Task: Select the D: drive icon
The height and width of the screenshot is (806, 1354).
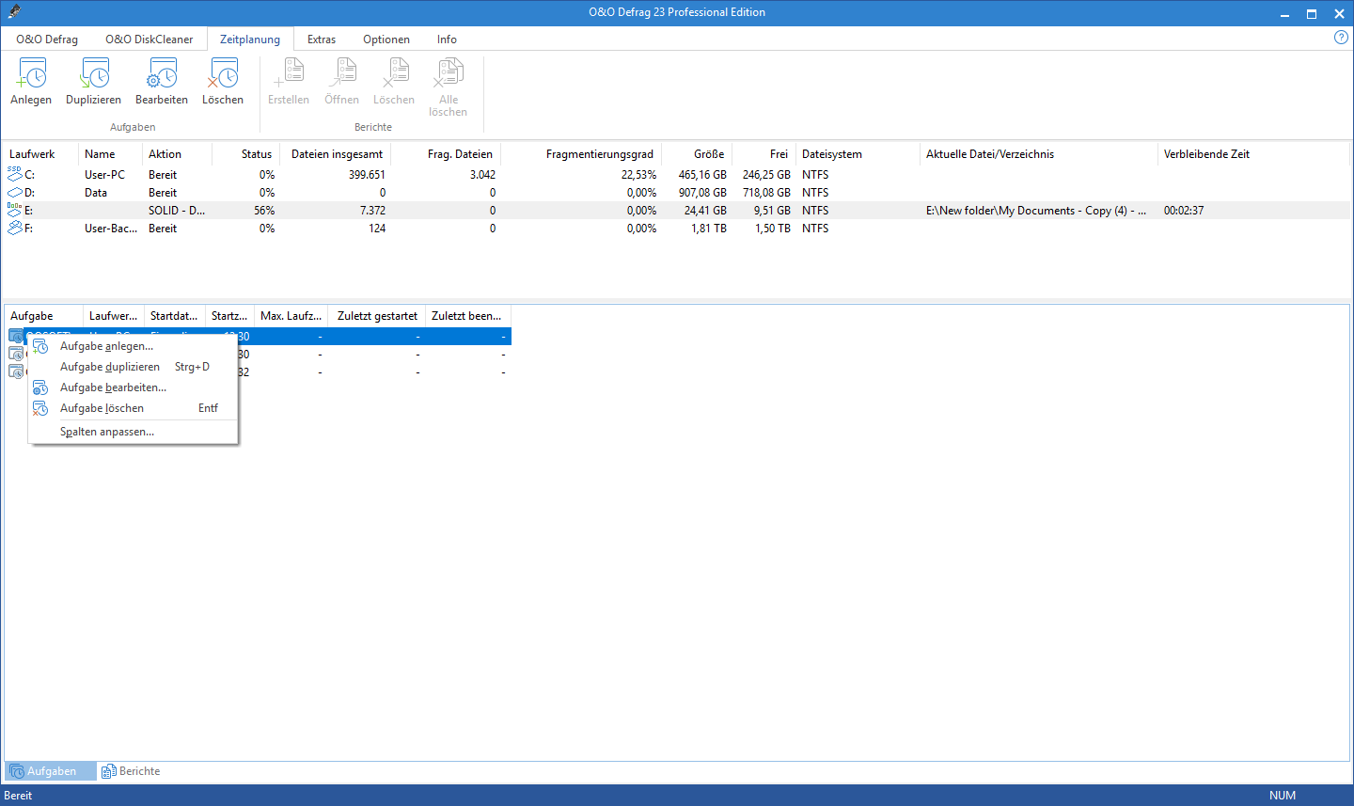Action: coord(14,192)
